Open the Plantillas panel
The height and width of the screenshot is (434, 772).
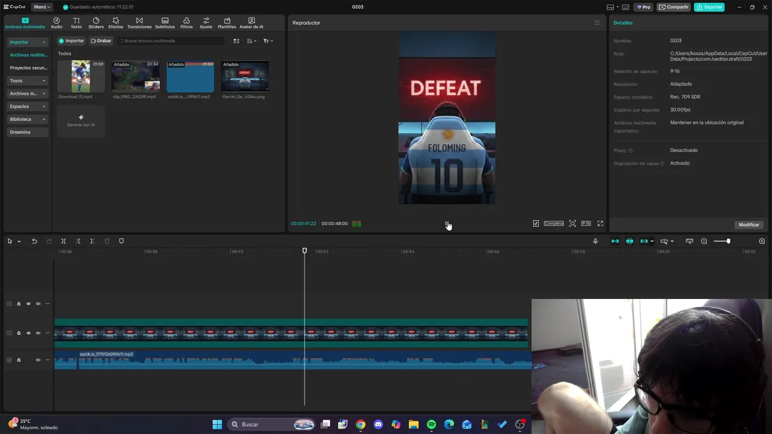point(227,23)
